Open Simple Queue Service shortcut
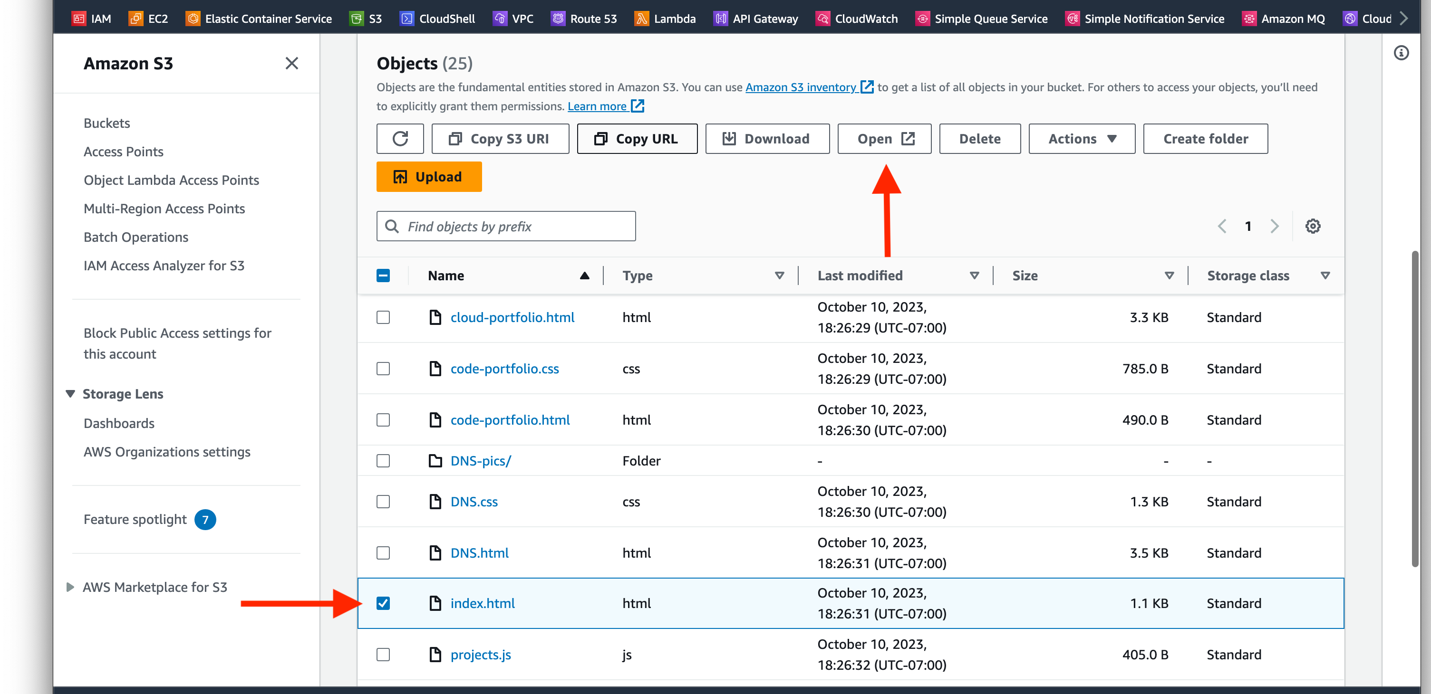The width and height of the screenshot is (1431, 694). tap(982, 19)
